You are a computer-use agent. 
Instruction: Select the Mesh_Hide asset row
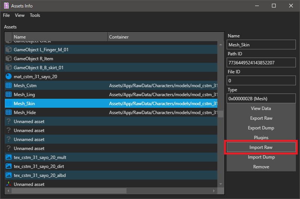pyautogui.click(x=111, y=113)
